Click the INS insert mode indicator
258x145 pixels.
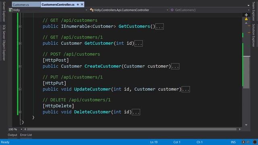tap(233, 142)
